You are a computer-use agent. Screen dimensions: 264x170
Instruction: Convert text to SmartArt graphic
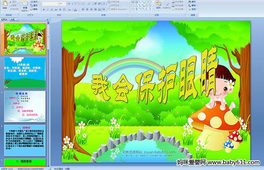pos(118,9)
